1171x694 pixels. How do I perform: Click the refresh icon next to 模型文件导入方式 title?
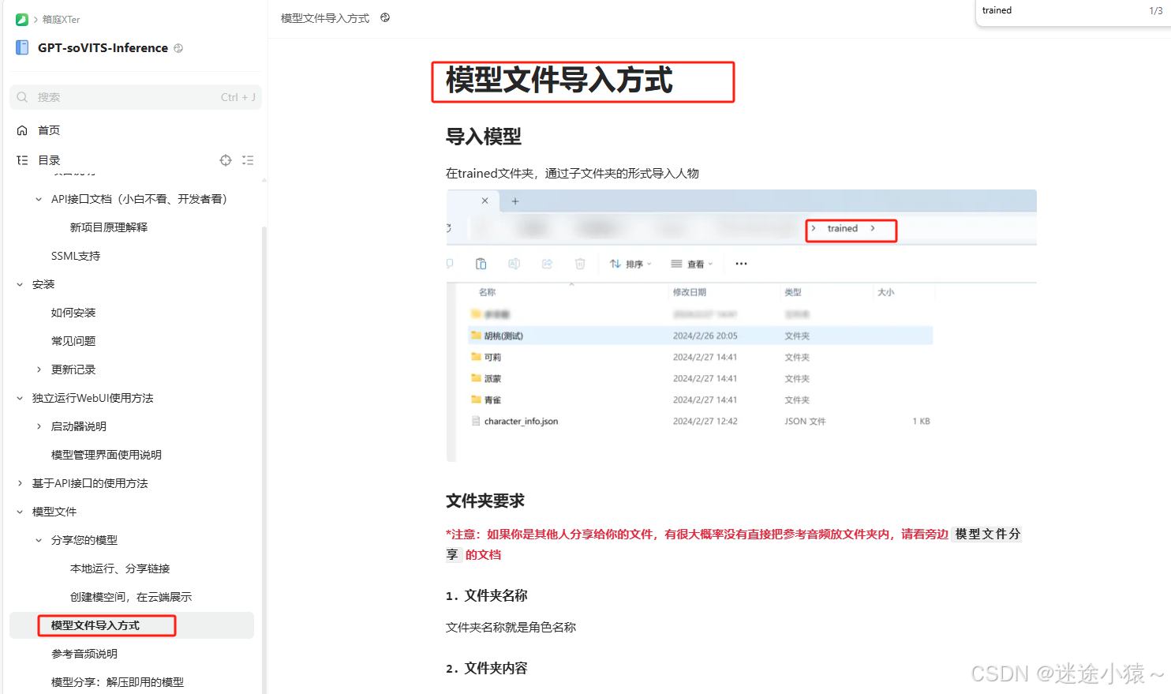[384, 17]
